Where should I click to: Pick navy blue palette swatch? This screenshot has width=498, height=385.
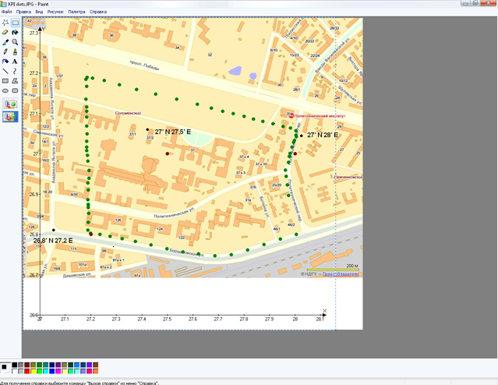(x=51, y=365)
